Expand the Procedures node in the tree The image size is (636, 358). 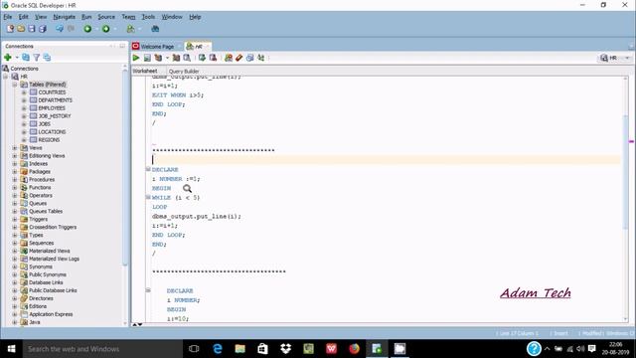click(x=15, y=180)
